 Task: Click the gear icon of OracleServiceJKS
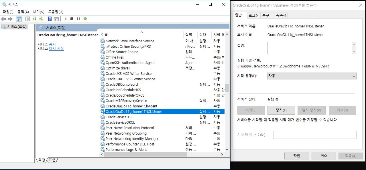(x=103, y=117)
